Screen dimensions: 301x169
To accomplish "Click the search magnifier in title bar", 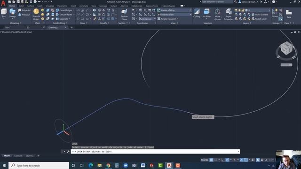I will pos(235,2).
